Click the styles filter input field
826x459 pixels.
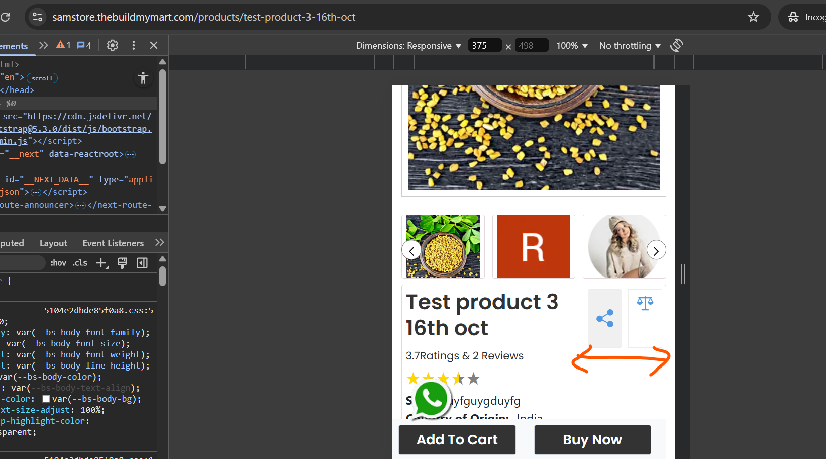click(22, 263)
